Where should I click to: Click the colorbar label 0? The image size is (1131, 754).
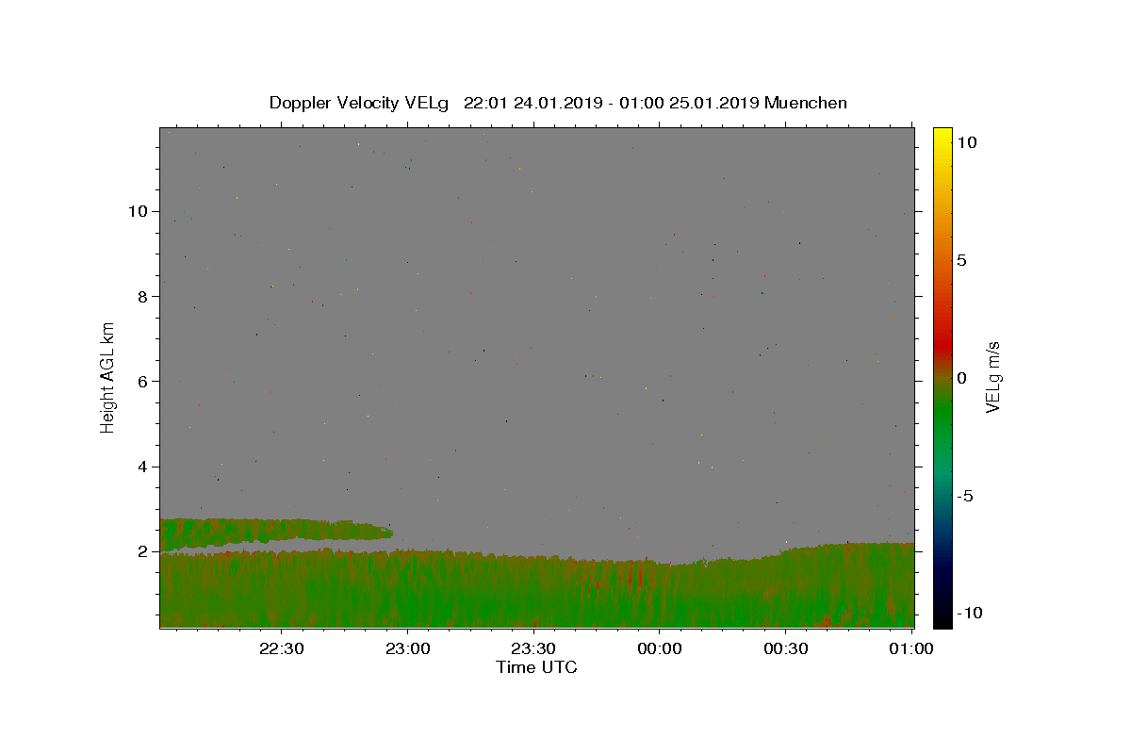pos(962,378)
